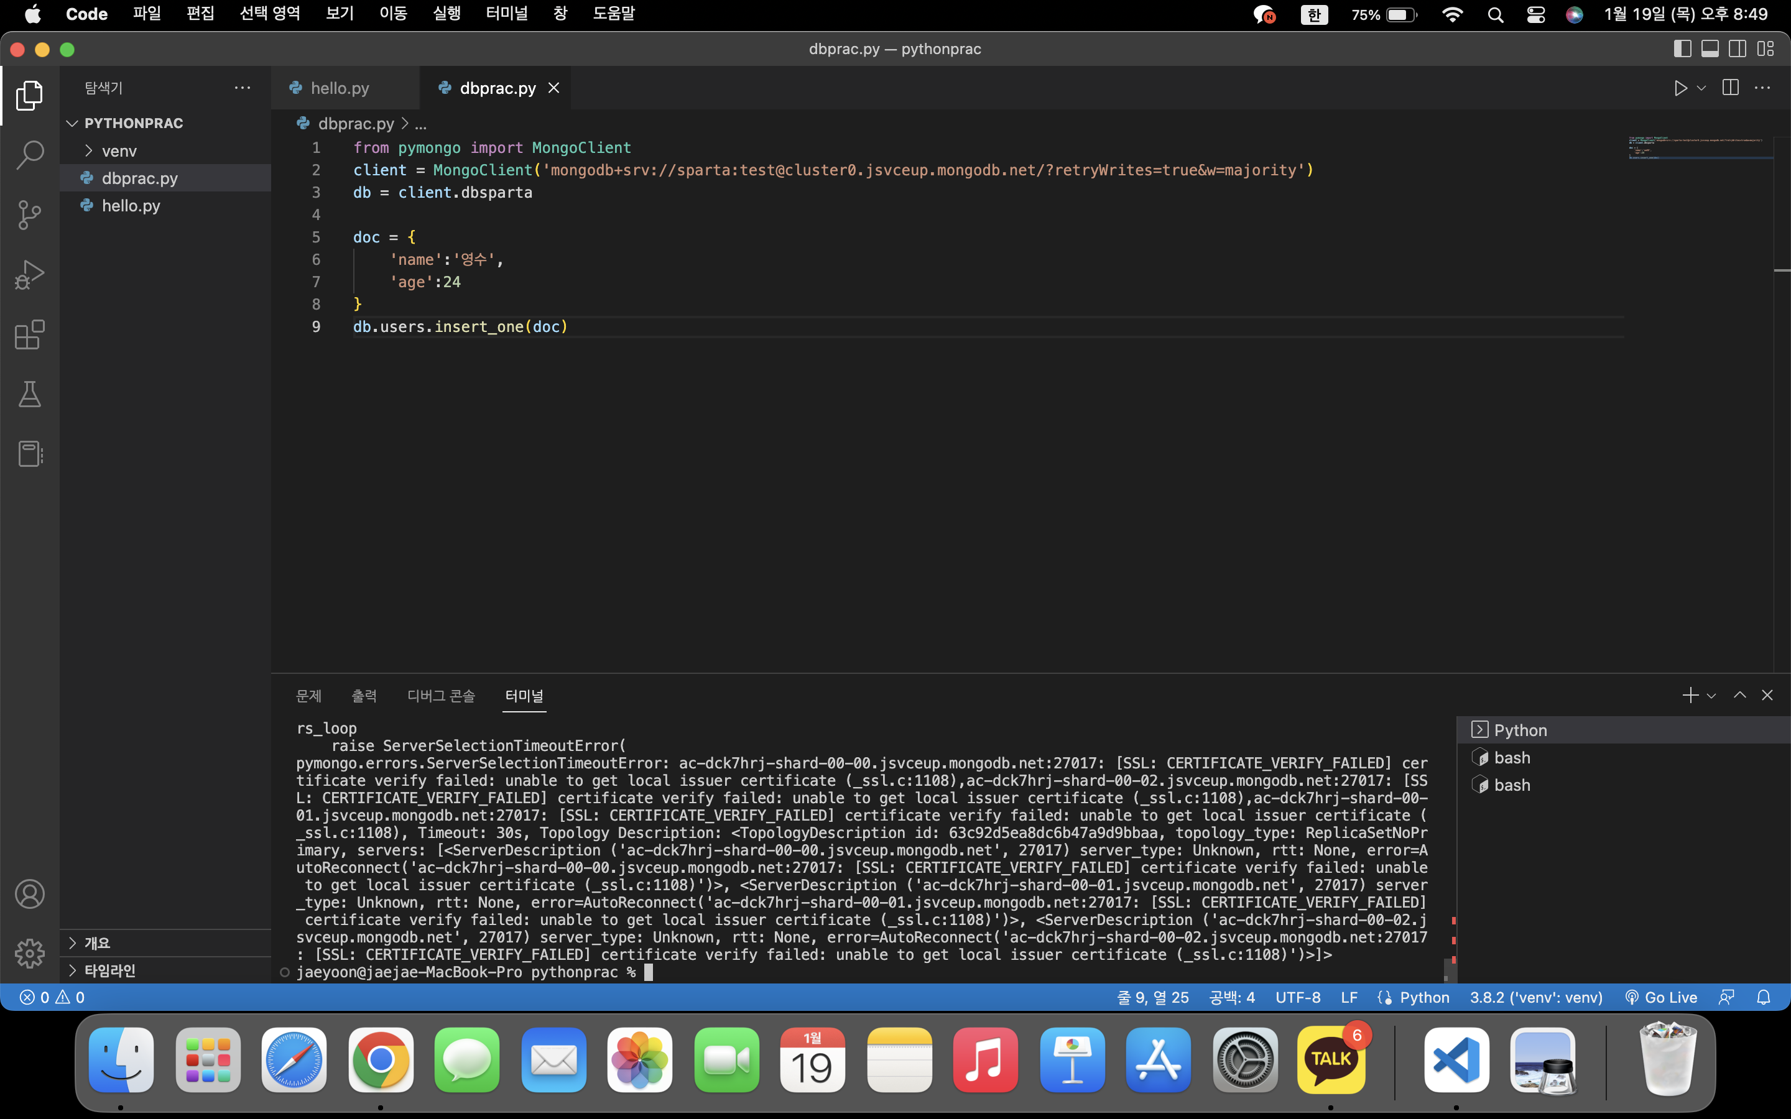This screenshot has width=1791, height=1119.
Task: Open KakaoTalk from the Dock
Action: click(x=1331, y=1060)
